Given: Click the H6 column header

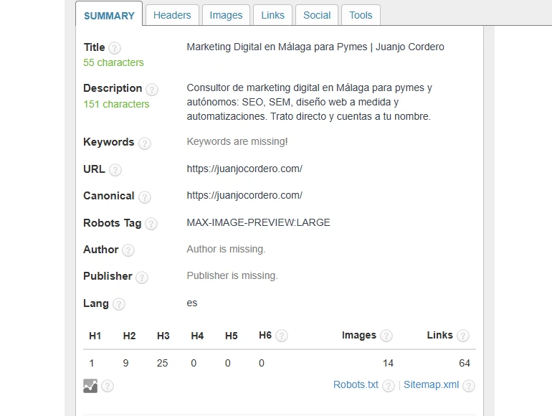Looking at the screenshot, I should click(265, 336).
